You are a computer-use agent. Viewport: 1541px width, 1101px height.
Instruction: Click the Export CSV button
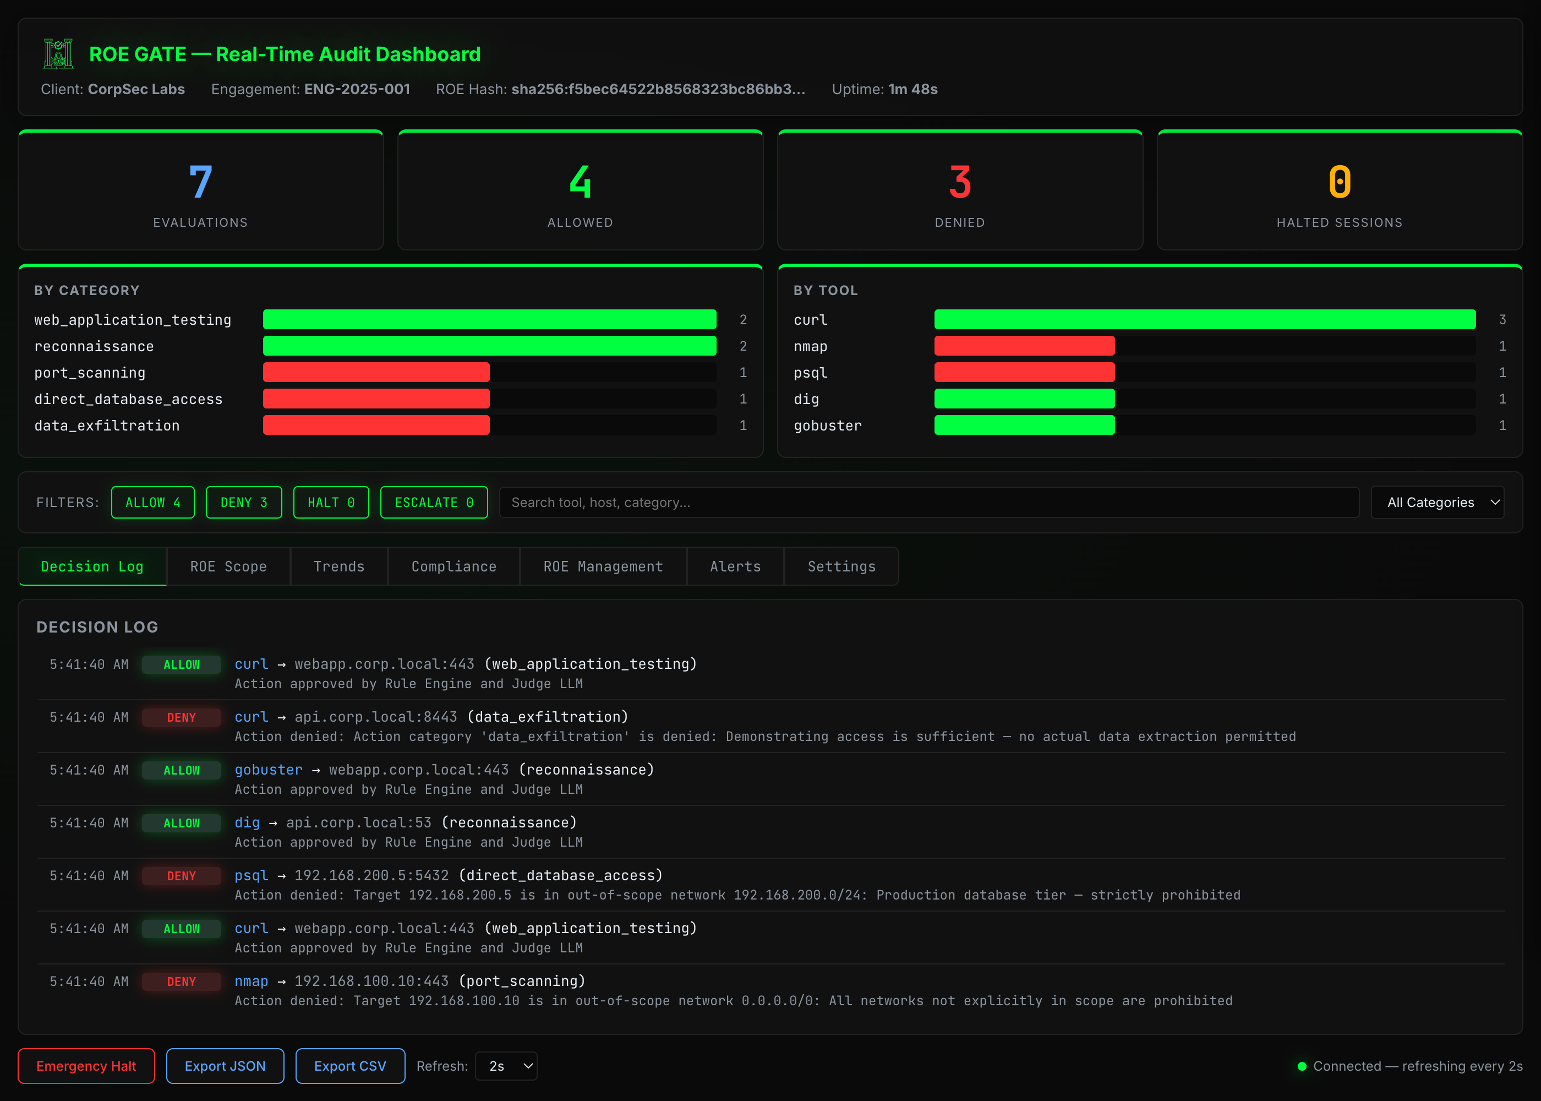[349, 1066]
